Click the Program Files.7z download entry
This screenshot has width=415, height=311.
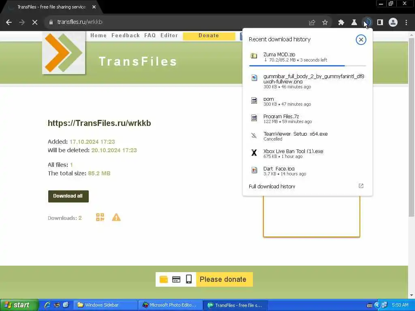[308, 119]
